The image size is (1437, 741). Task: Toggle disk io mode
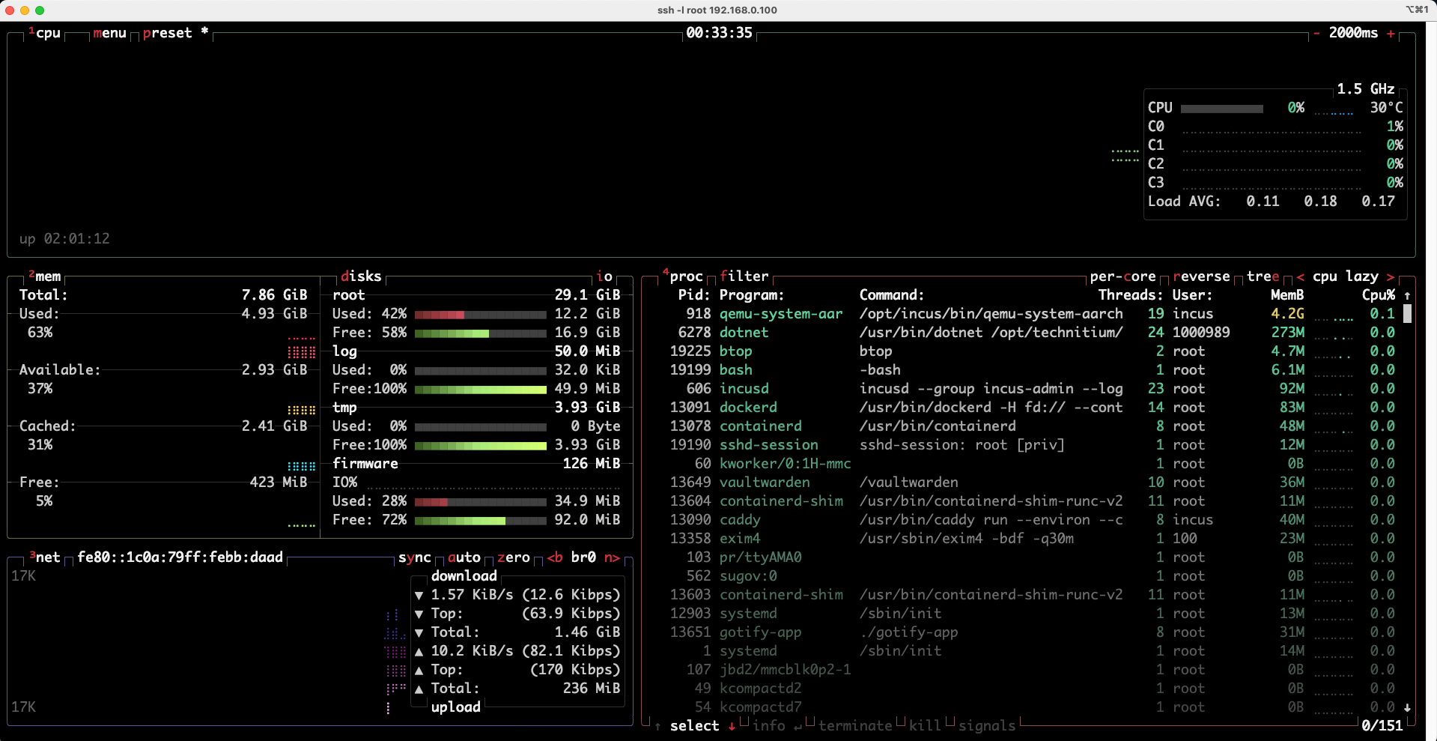(x=604, y=276)
